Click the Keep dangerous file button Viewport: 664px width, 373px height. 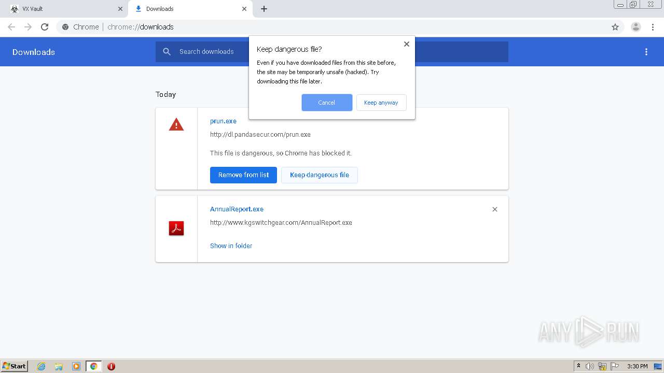[x=320, y=175]
